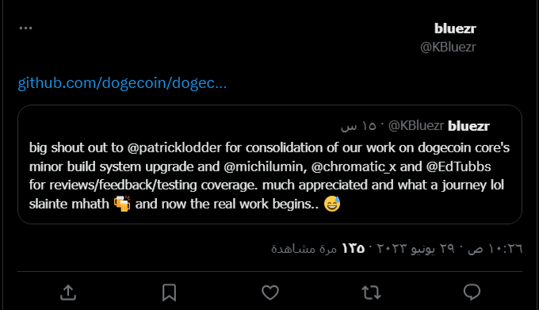Click the tweet timestamp ١٠:٢٦ ص
Screen dimensions: 539x310
coord(495,248)
